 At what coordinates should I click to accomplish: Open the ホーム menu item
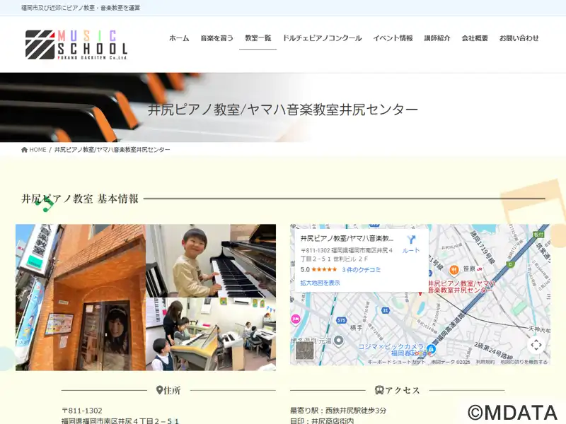tap(179, 38)
